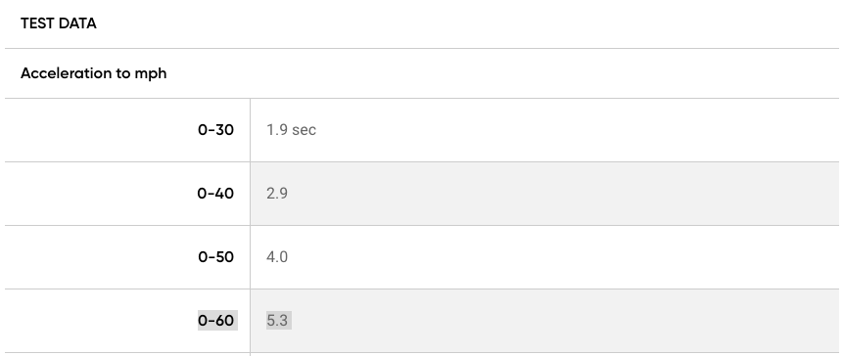Screen dimensions: 844x356
Task: Click the TEST DATA section heading
Action: 58,23
